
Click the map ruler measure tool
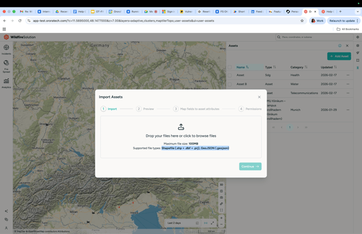click(222, 204)
